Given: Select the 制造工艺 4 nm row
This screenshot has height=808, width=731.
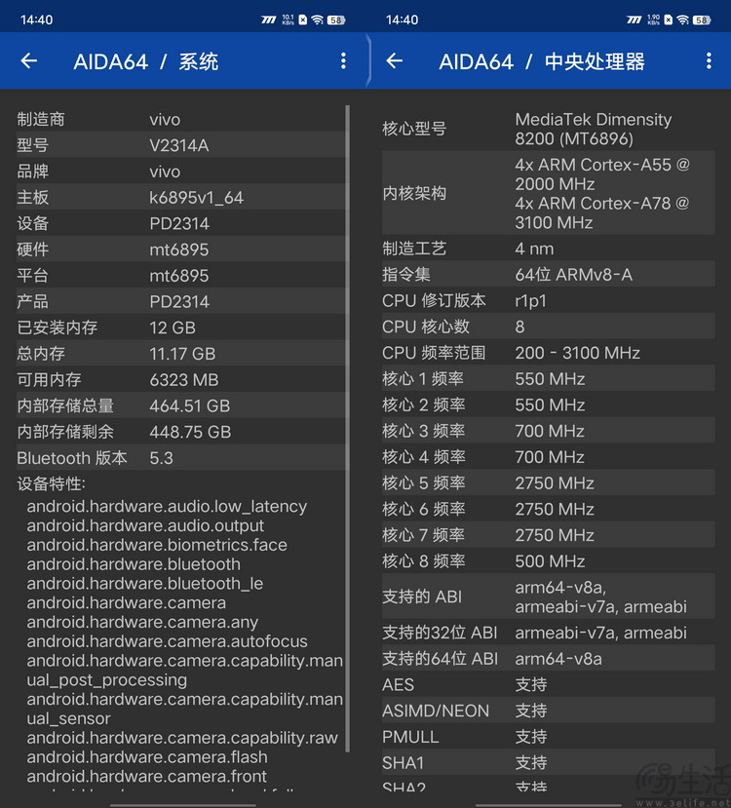Looking at the screenshot, I should click(549, 249).
